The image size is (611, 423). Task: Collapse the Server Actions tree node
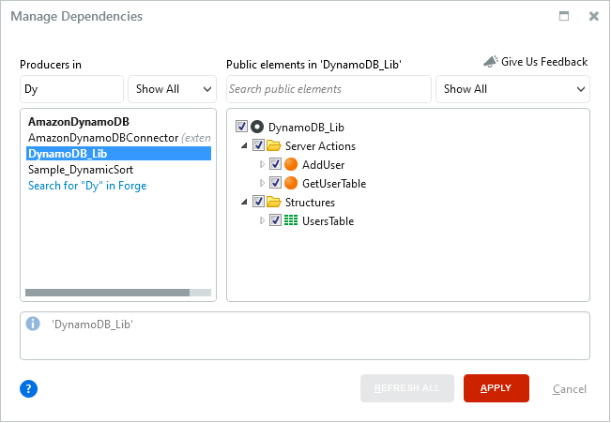245,146
